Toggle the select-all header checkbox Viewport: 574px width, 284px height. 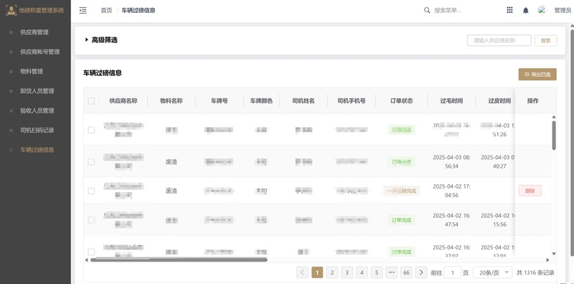coord(91,100)
